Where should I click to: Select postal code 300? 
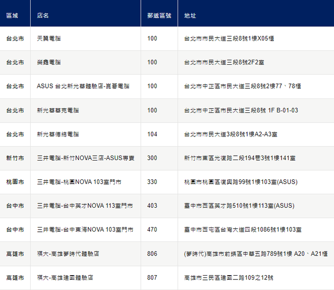pyautogui.click(x=152, y=158)
